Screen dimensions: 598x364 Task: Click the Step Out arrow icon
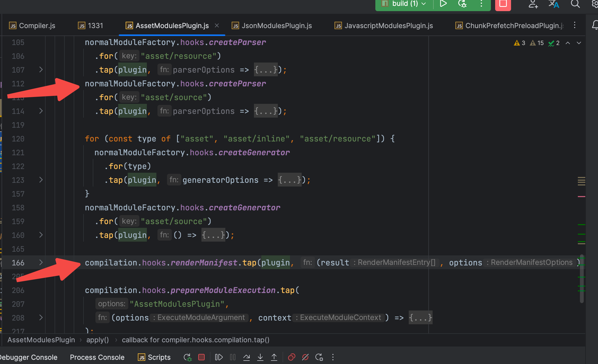(274, 357)
